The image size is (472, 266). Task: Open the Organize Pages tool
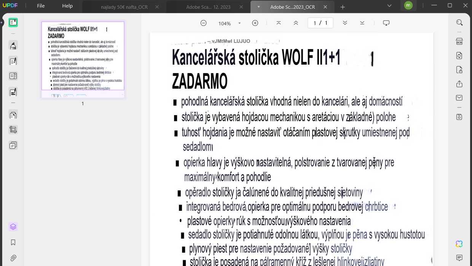coord(13,76)
